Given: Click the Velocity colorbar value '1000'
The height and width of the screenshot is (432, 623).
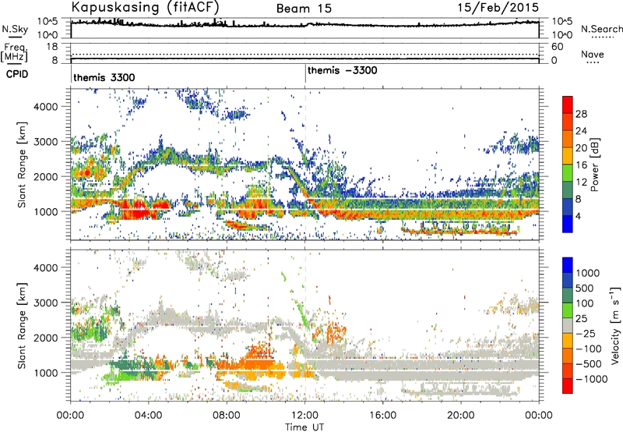Looking at the screenshot, I should [587, 273].
